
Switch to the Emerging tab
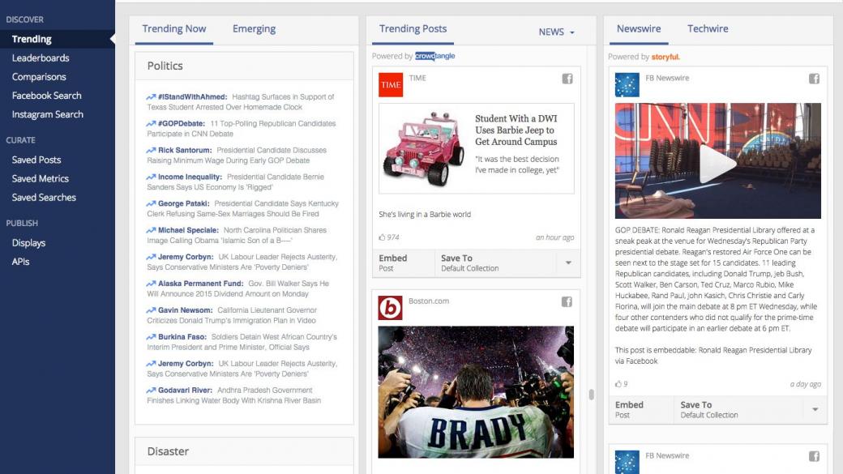(x=254, y=29)
